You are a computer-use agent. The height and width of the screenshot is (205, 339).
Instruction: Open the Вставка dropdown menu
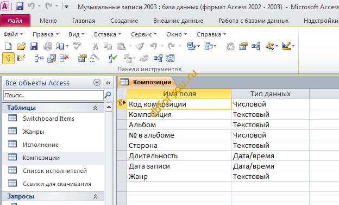pyautogui.click(x=108, y=34)
